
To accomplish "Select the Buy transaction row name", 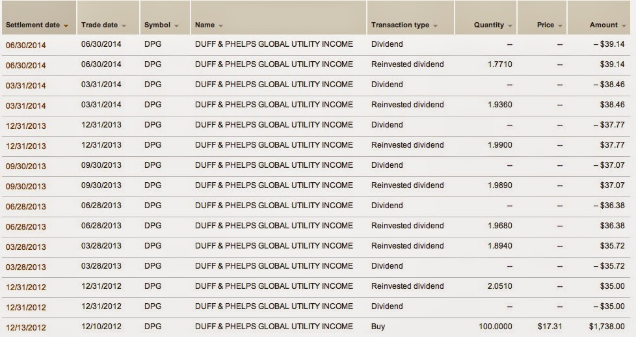I will coord(274,327).
